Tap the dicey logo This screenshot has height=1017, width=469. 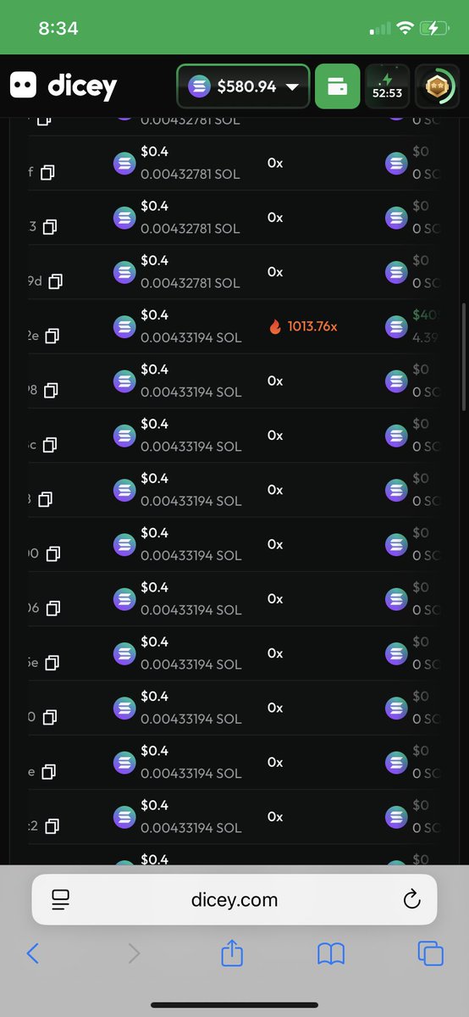[63, 86]
